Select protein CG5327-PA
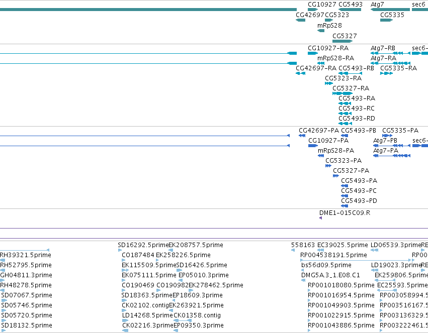 pos(336,176)
